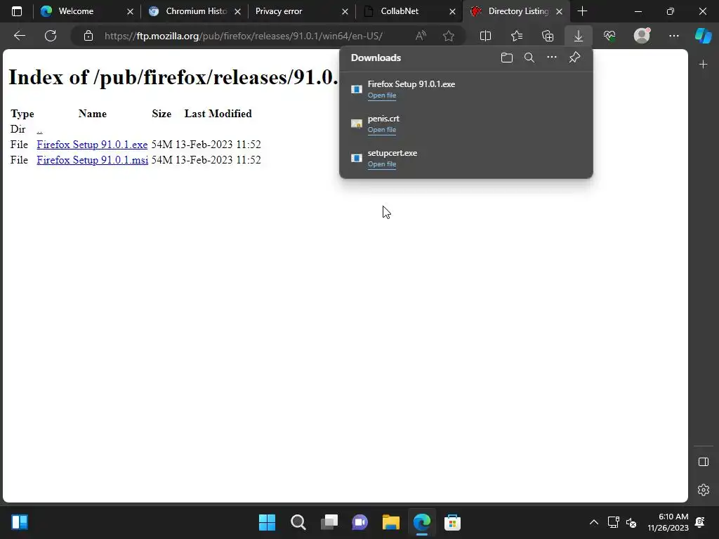Open file for Firefox Setup 91.0.1.exe download

tap(381, 95)
